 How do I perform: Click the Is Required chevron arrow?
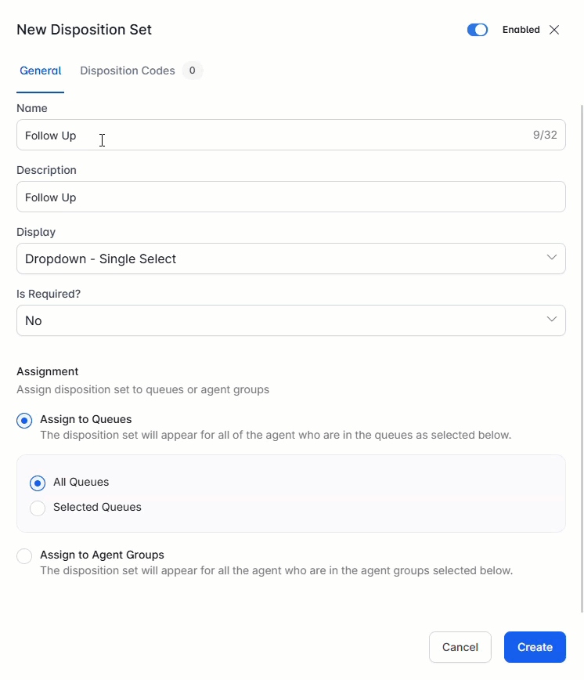552,320
